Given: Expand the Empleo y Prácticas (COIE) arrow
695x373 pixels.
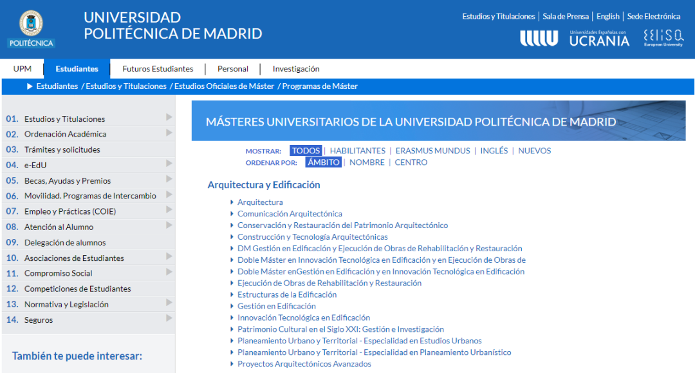Looking at the screenshot, I should point(169,209).
